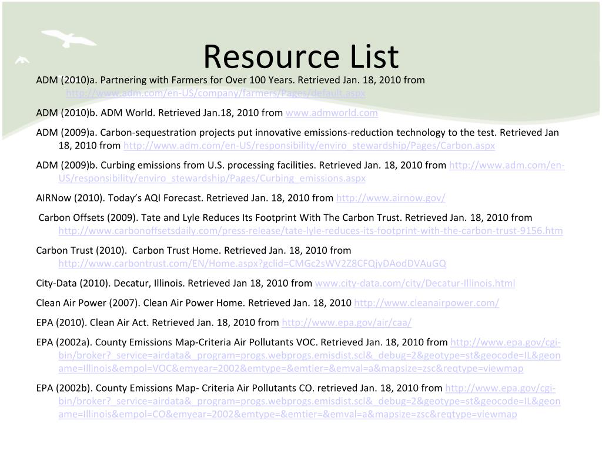Click the text 'AIRNow (2010). Today's AQI Forecast'
Image resolution: width=602 pixels, height=451 pixels.
(x=119, y=198)
